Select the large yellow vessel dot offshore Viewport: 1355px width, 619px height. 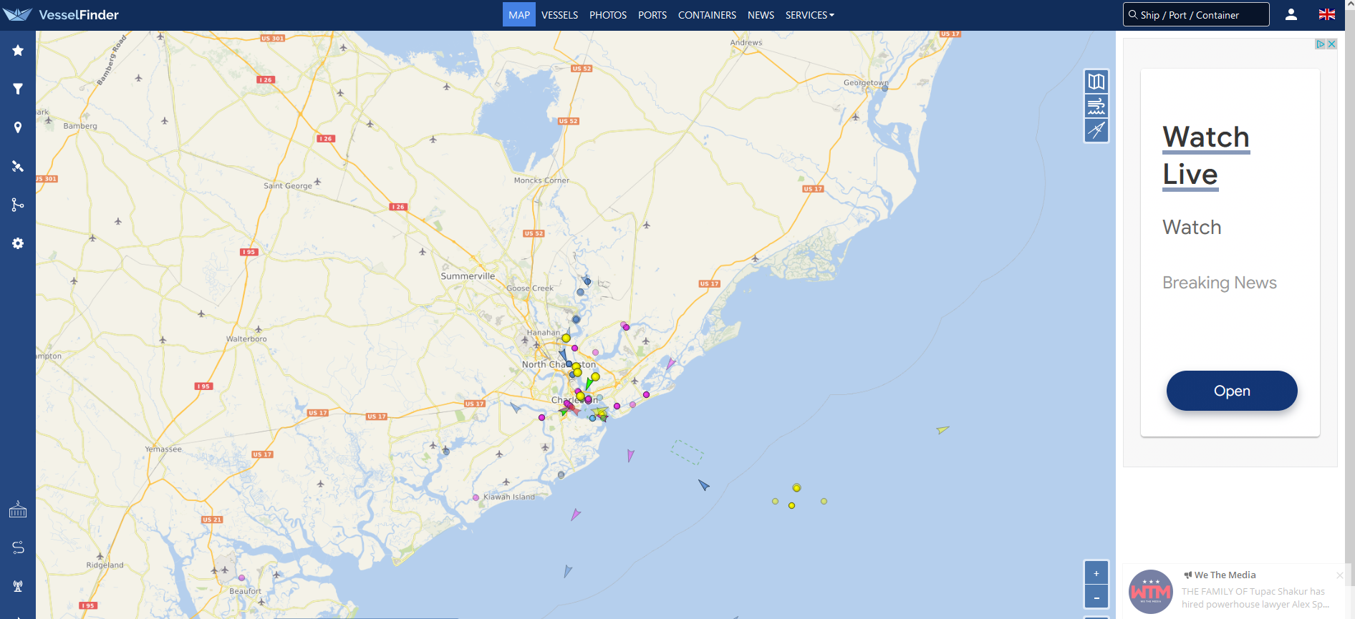pos(796,488)
